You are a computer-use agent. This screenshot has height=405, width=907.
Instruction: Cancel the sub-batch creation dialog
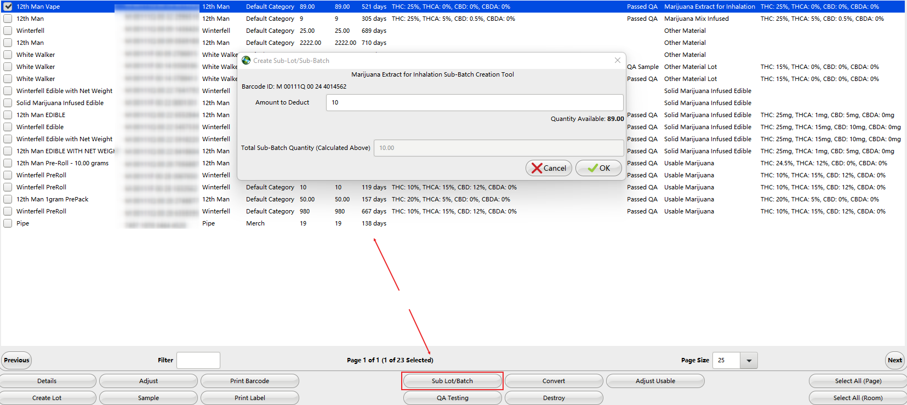tap(549, 168)
